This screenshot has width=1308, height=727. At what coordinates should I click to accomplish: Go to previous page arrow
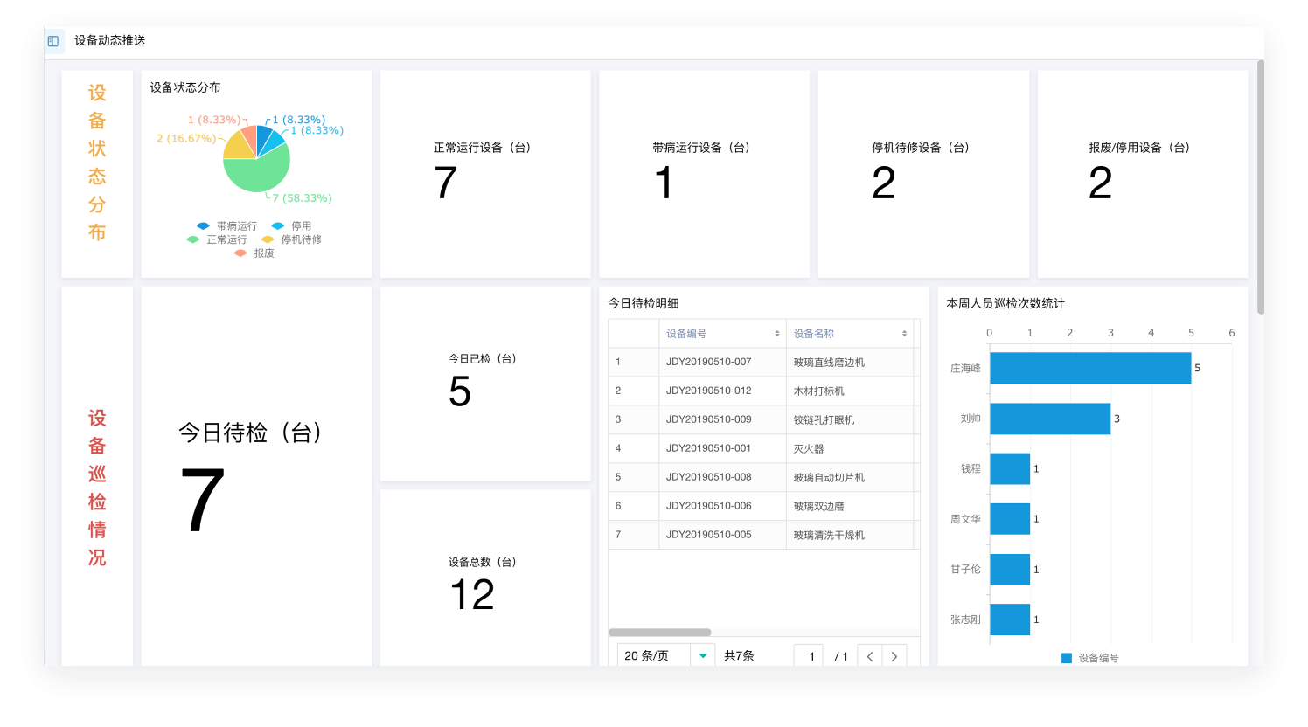pyautogui.click(x=870, y=656)
